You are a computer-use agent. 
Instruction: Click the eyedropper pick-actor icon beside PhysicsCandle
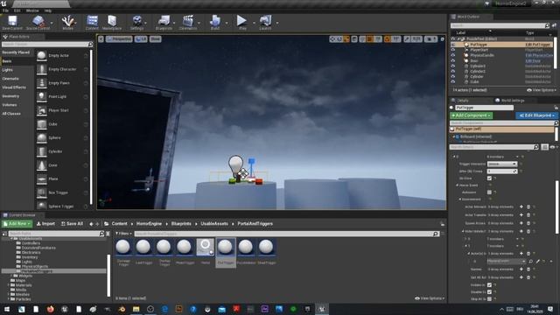point(538,262)
